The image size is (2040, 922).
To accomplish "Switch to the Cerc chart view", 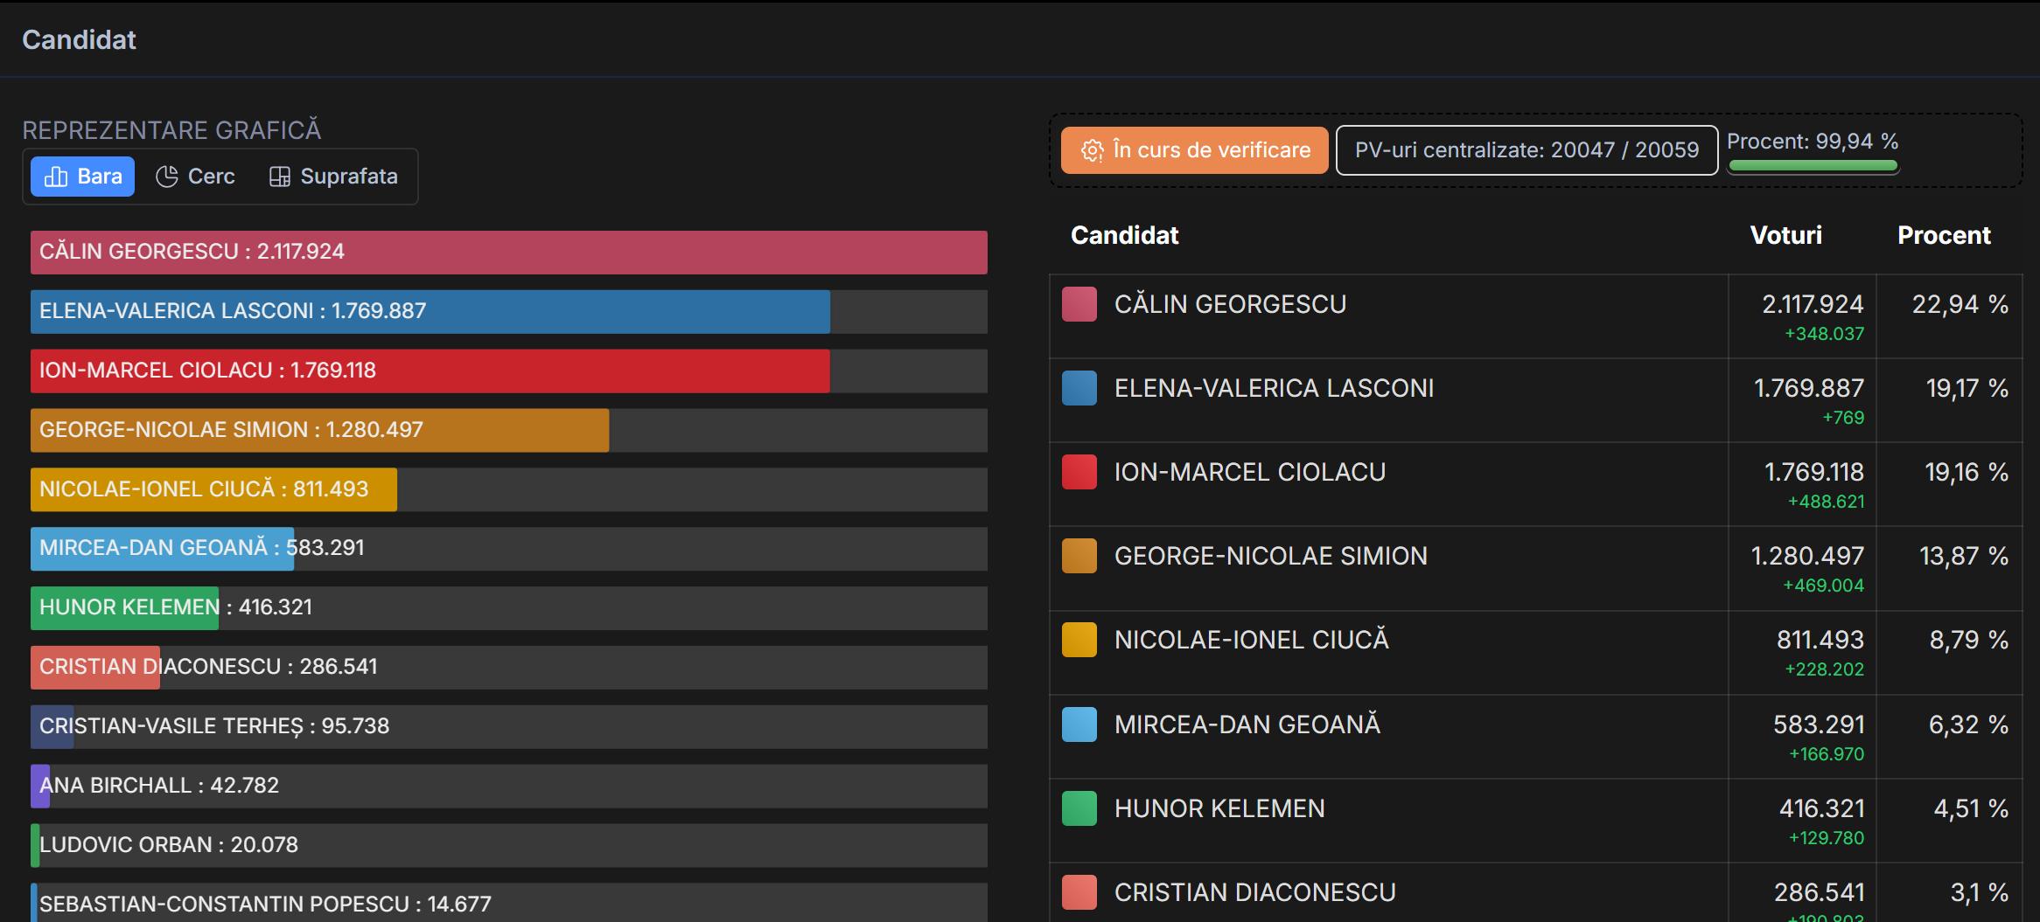I will [196, 177].
